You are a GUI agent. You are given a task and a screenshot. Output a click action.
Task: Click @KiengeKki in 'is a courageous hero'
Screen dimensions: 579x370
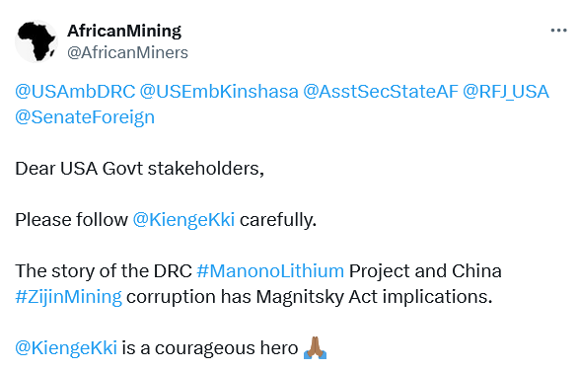66,348
